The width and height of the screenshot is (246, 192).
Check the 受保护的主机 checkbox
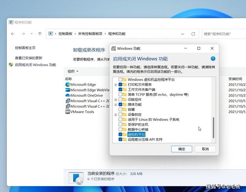[120, 125]
